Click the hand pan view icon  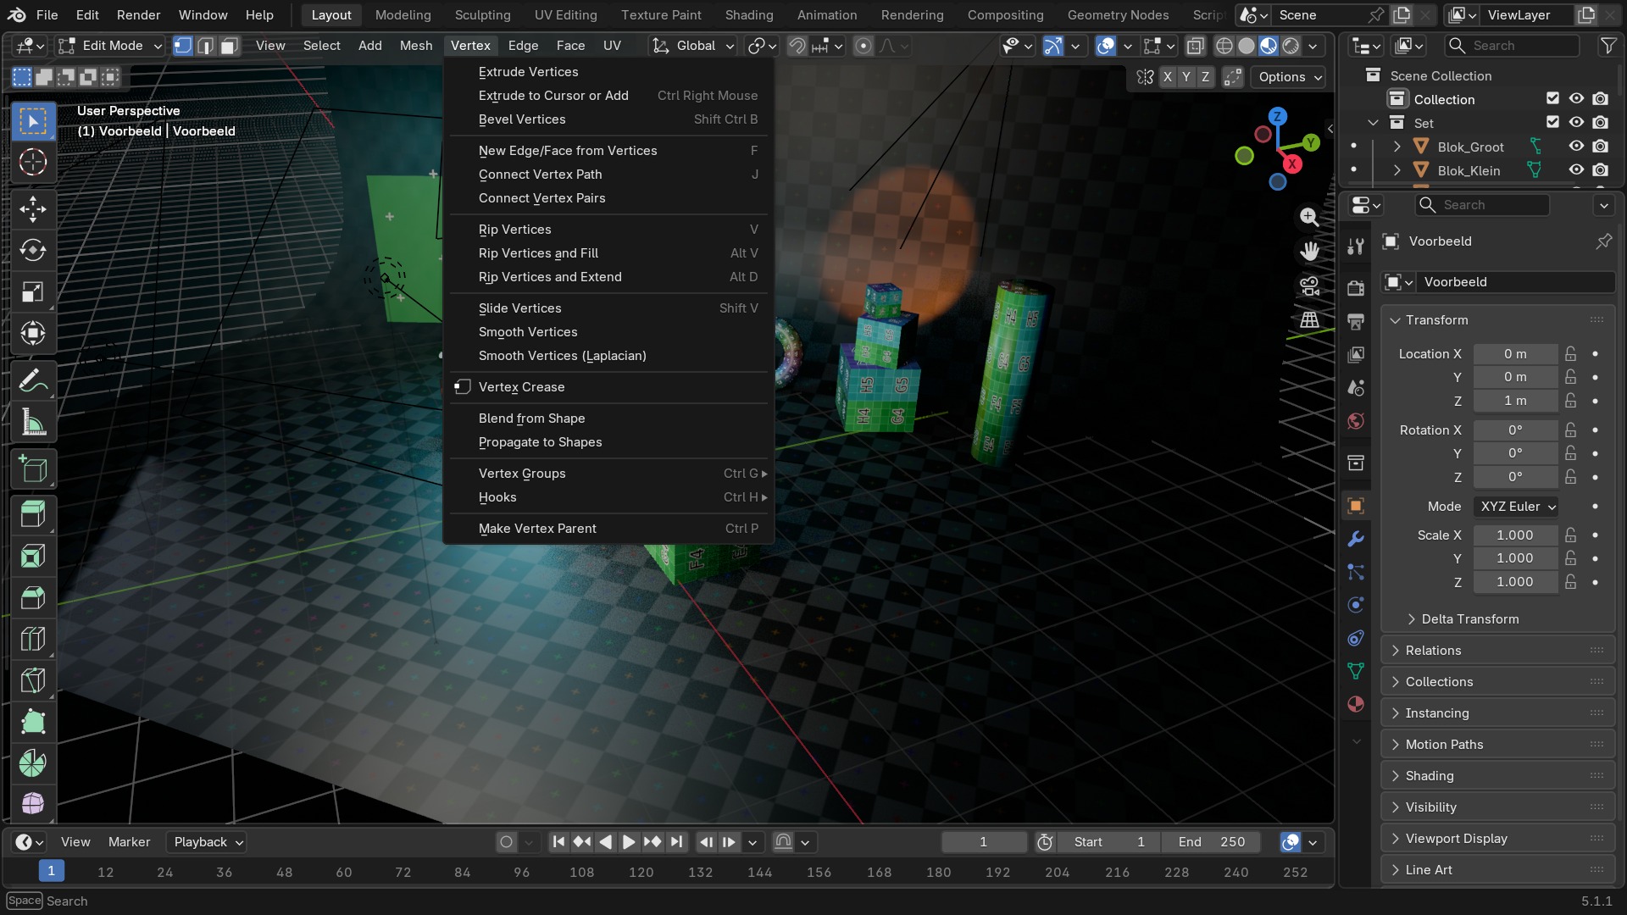click(x=1309, y=252)
